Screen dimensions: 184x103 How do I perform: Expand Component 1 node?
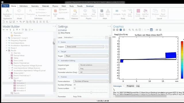click(6, 38)
